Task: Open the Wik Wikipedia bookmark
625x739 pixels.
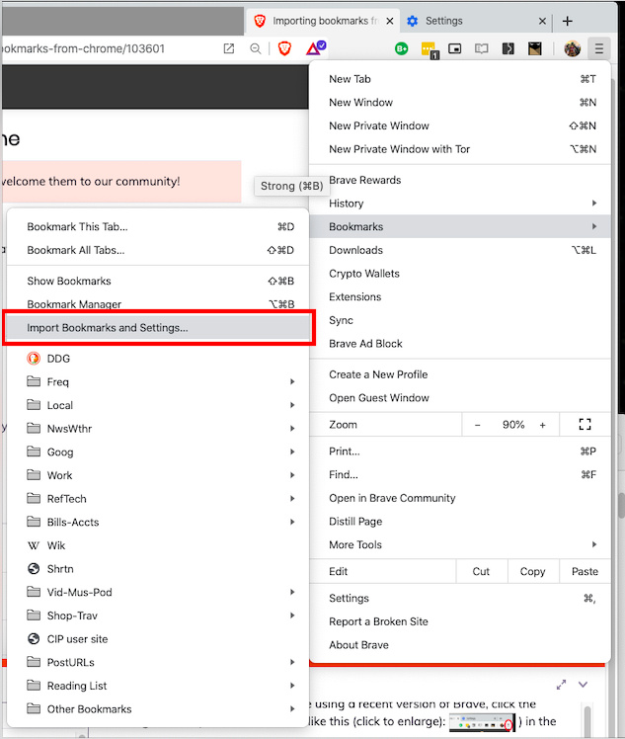Action: pyautogui.click(x=158, y=545)
